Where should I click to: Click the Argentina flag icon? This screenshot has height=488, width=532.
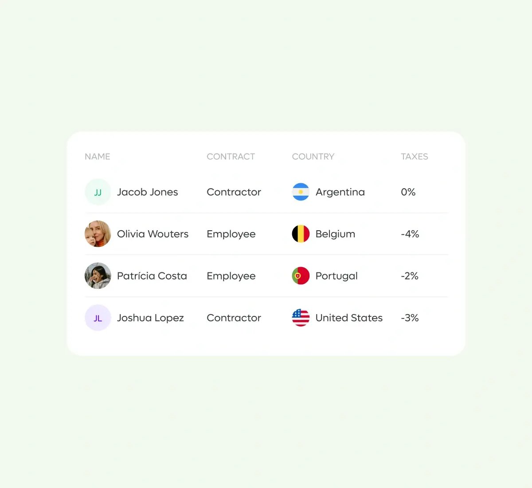pos(301,192)
